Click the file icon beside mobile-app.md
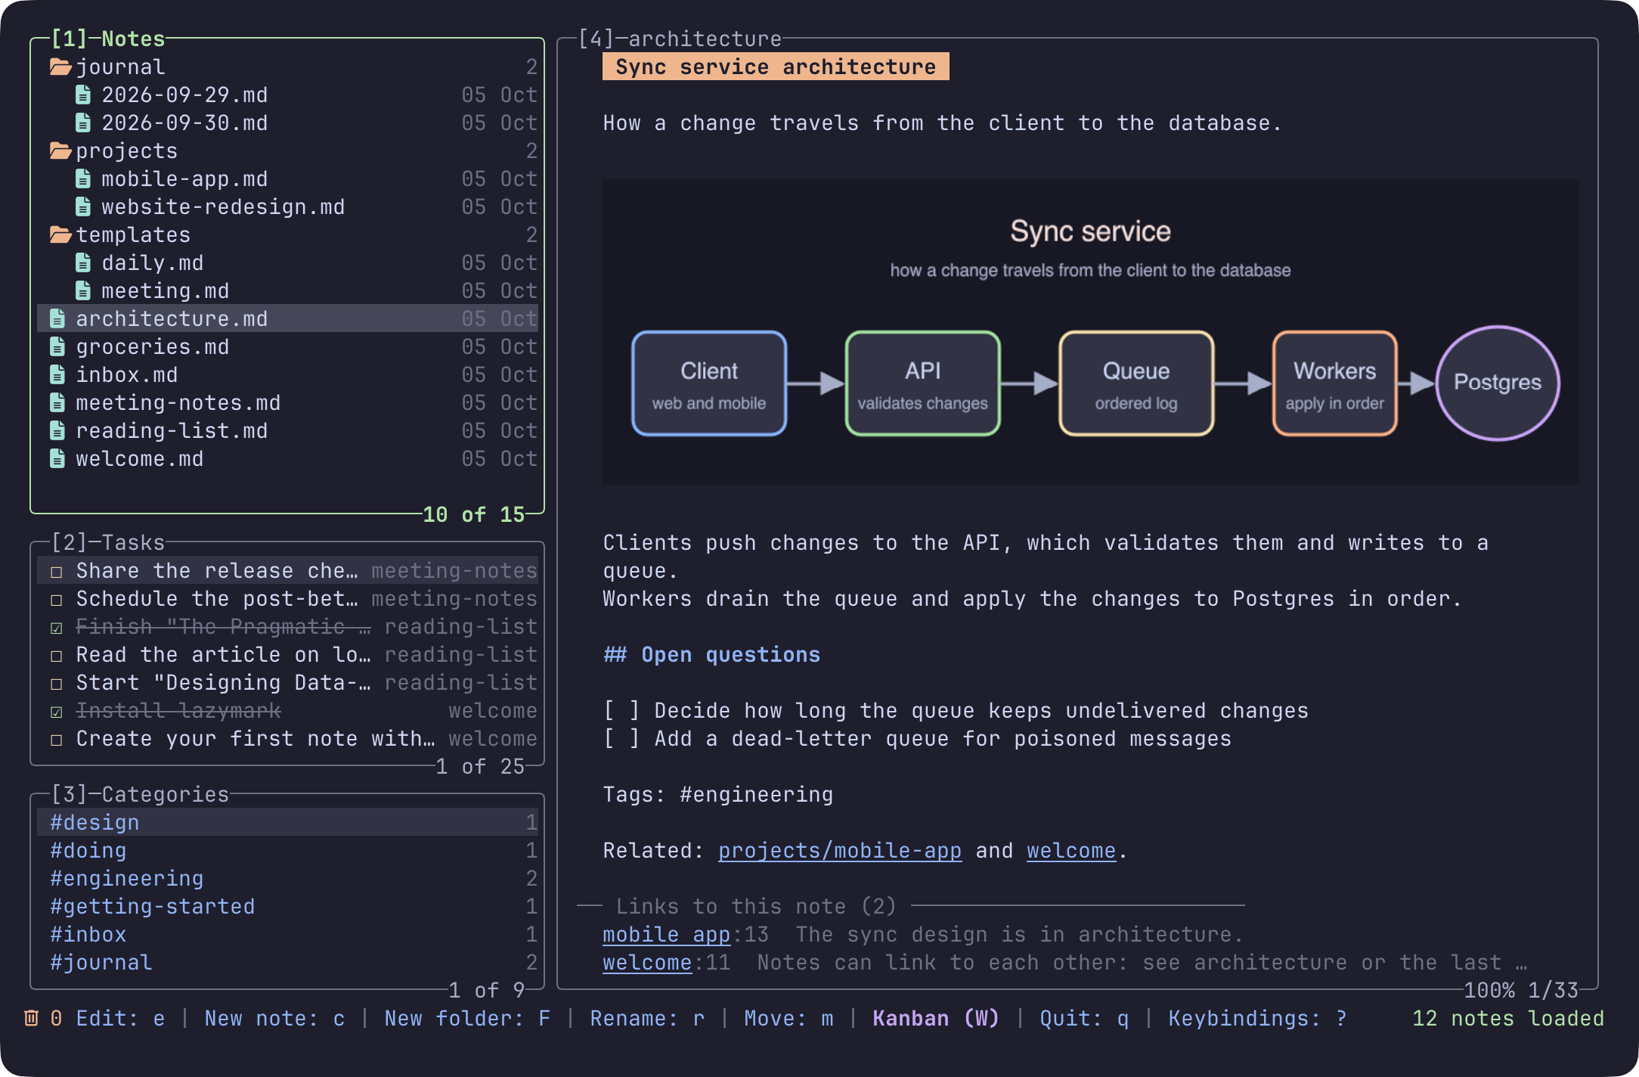The image size is (1639, 1077). 83,179
